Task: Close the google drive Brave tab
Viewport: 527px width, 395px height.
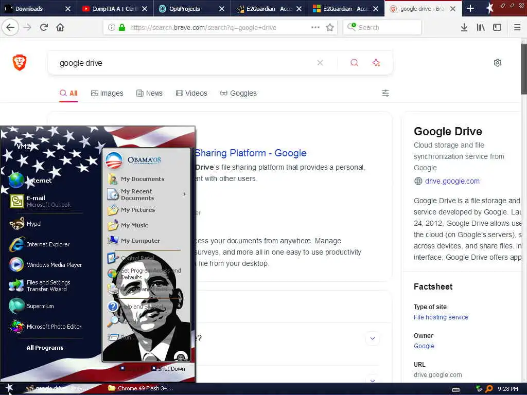Action: click(453, 9)
